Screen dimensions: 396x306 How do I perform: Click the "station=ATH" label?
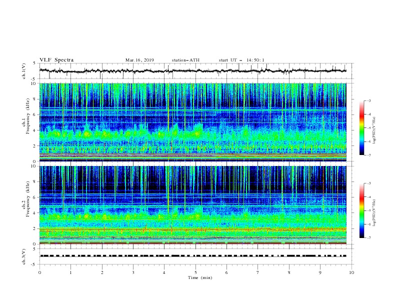pos(185,60)
